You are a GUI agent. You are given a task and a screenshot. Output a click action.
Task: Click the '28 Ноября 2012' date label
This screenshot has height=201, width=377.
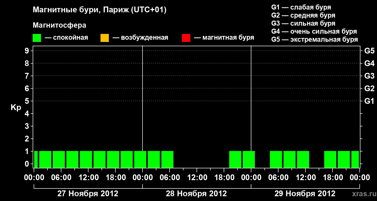pos(196,194)
